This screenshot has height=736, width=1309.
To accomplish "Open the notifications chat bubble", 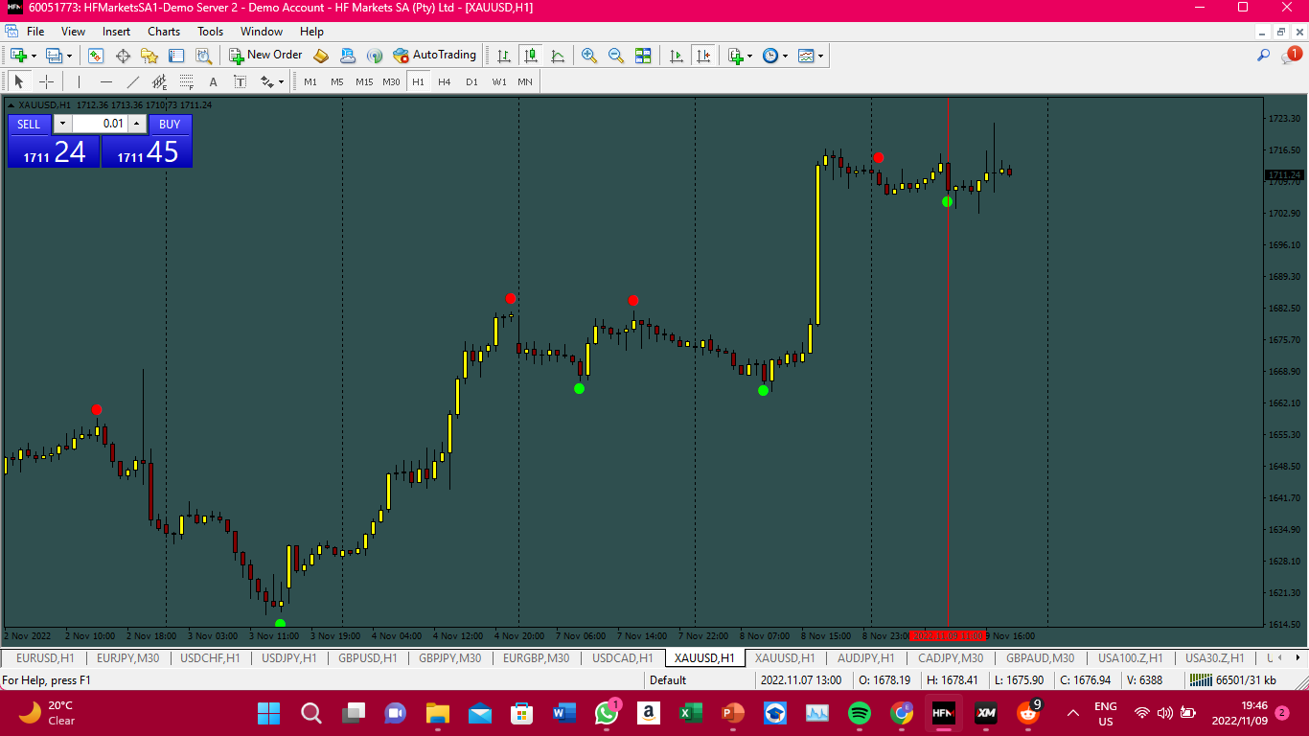I will (1290, 56).
